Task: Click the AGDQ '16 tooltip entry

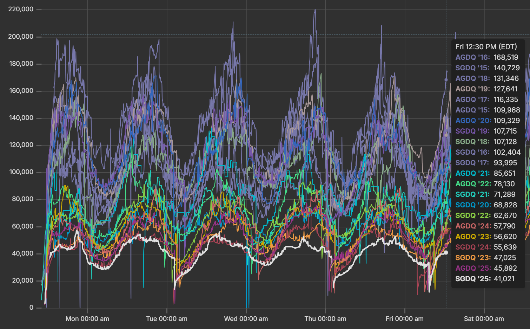Action: tap(487, 57)
